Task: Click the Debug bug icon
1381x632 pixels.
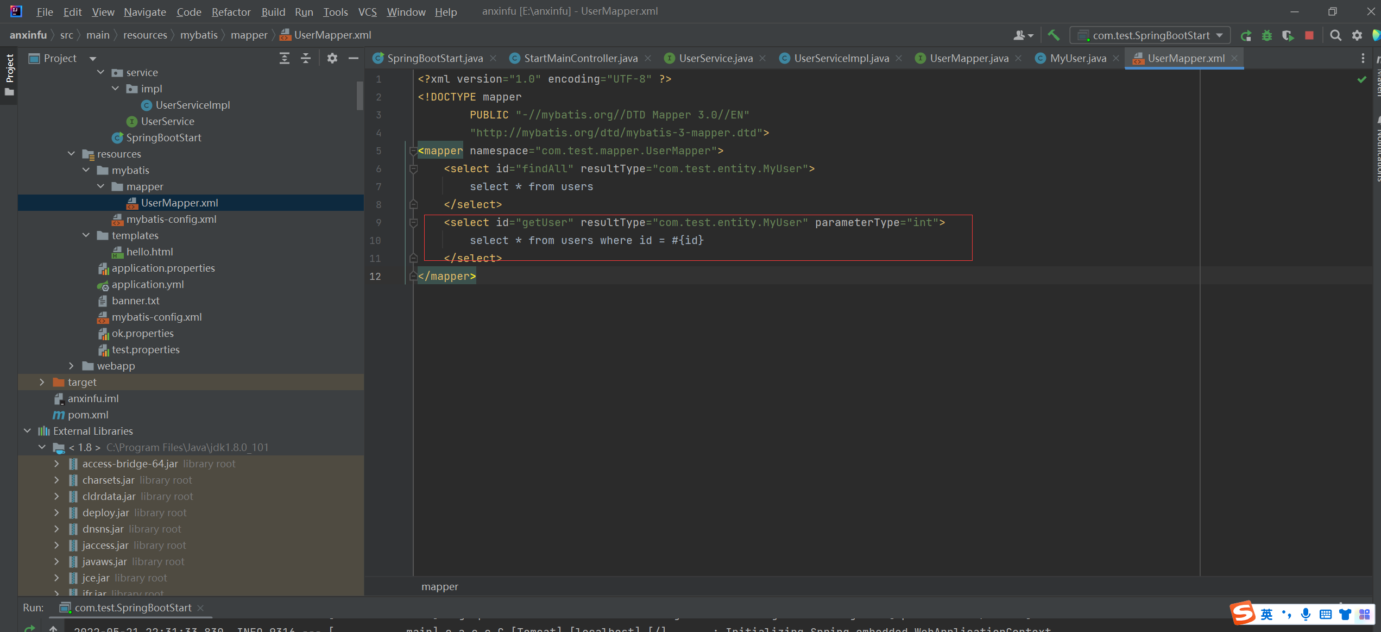Action: 1267,35
